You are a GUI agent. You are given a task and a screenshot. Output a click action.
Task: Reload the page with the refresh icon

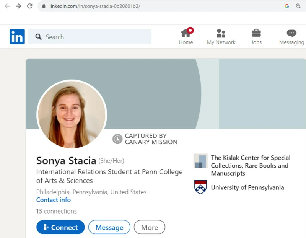[30, 6]
